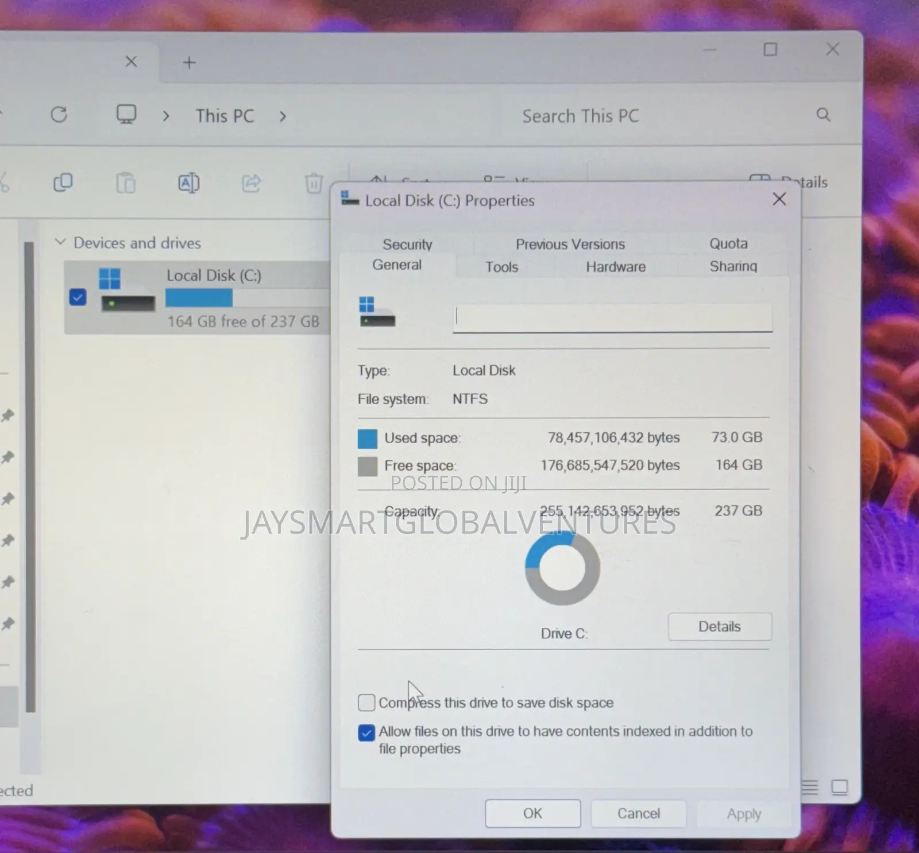The width and height of the screenshot is (919, 853).
Task: Collapse the Devices and drives group
Action: coord(60,242)
